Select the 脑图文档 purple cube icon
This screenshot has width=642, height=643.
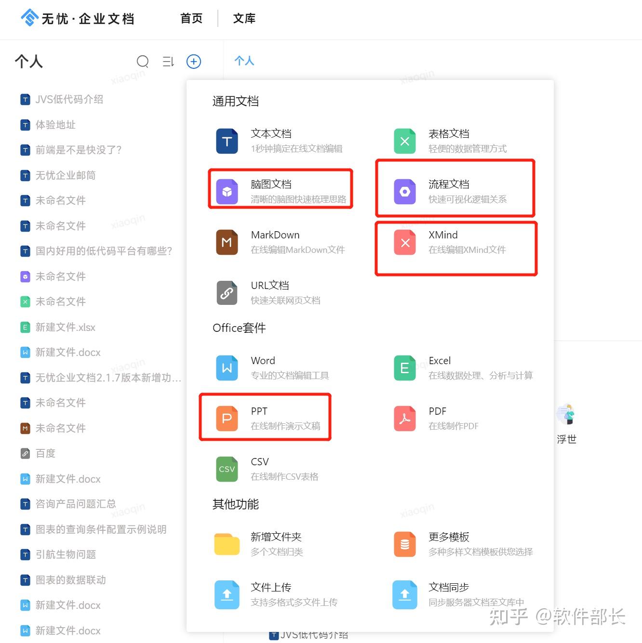point(227,192)
